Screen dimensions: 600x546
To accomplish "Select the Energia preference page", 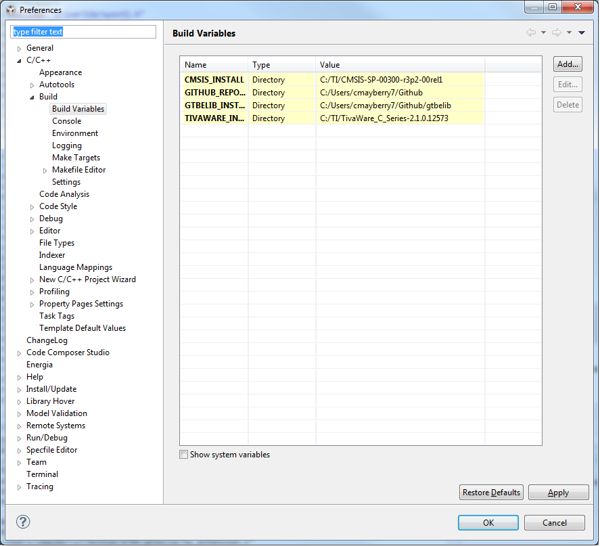I will pos(39,365).
